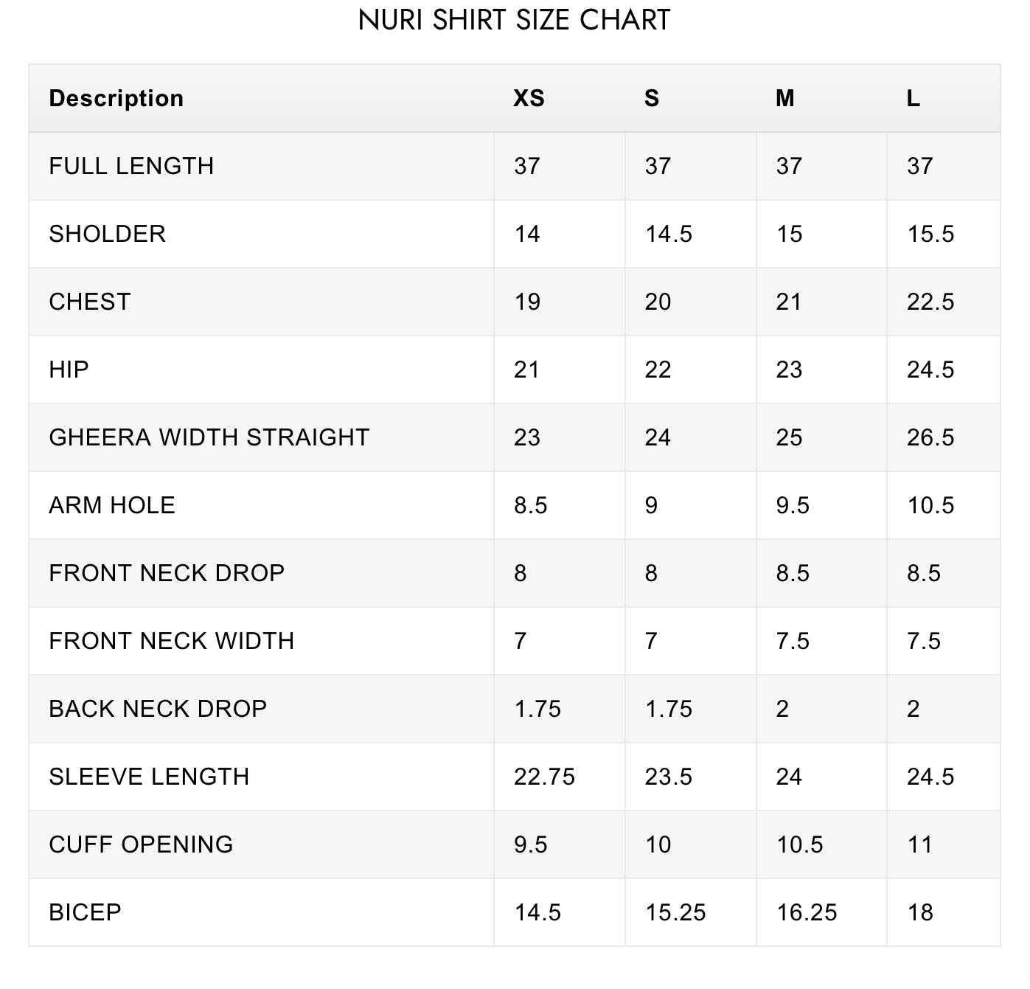Select the XS column header
Viewport: 1030px width, 989px height.
529,98
